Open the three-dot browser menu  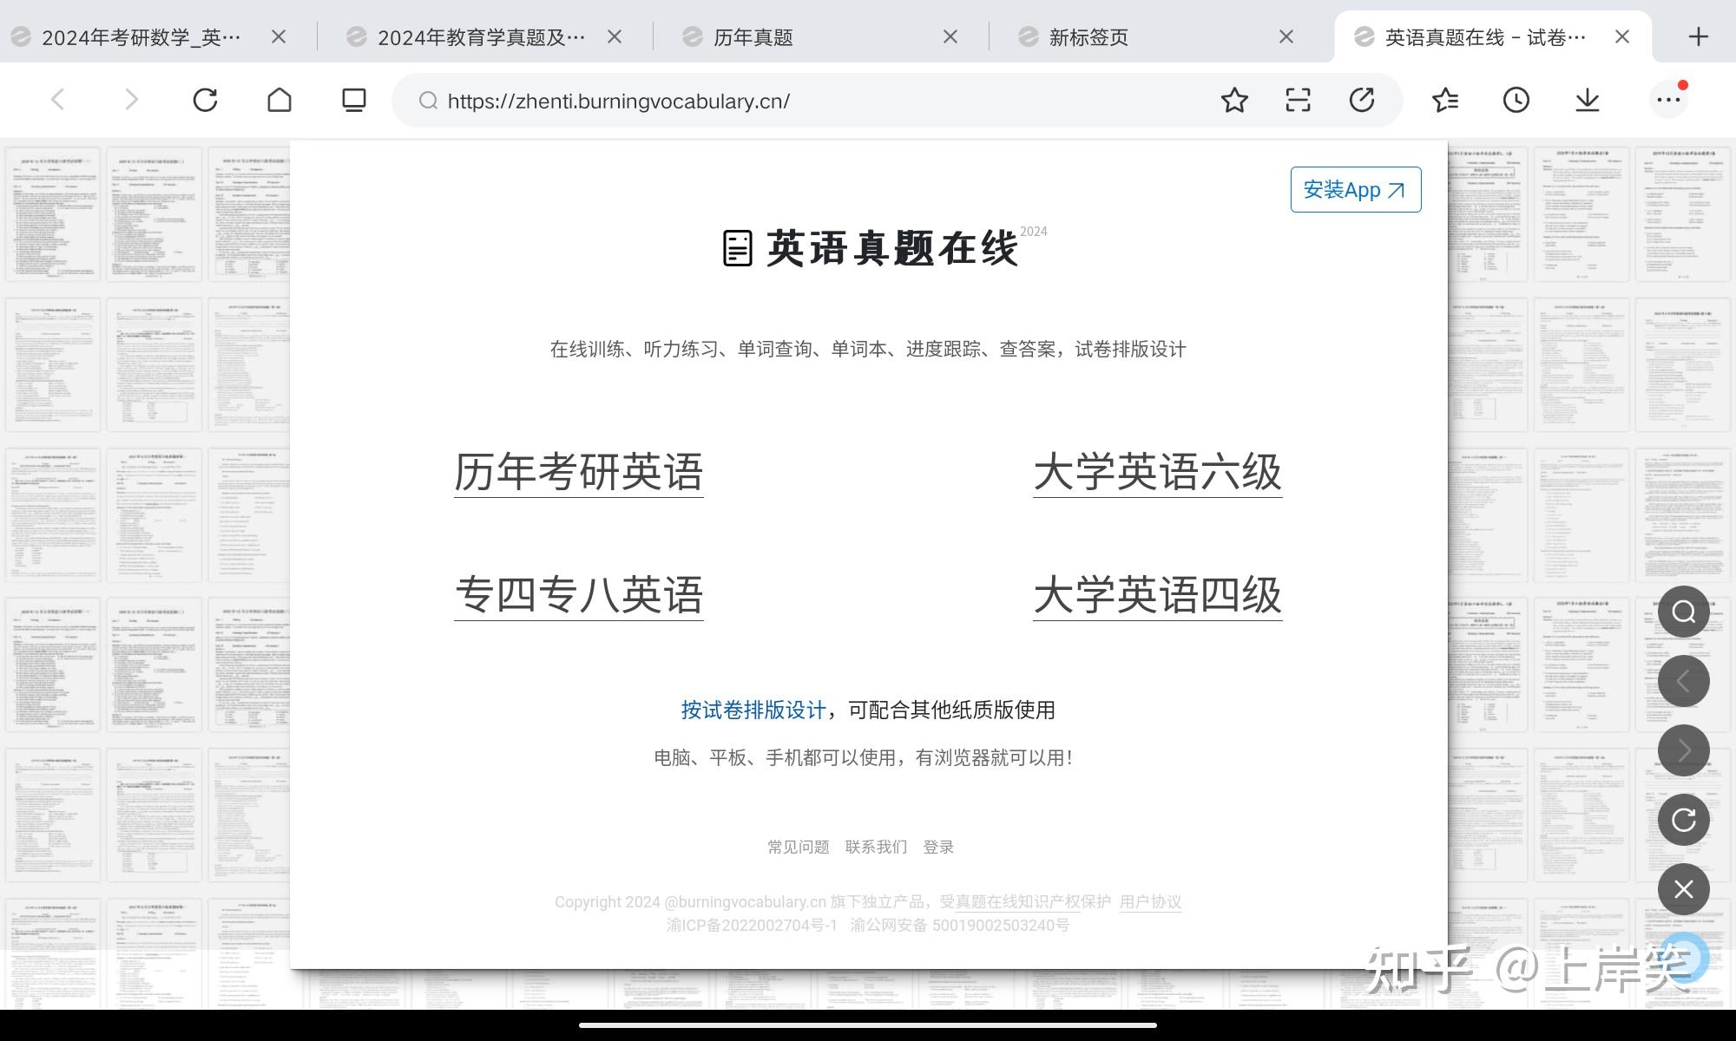pyautogui.click(x=1668, y=101)
